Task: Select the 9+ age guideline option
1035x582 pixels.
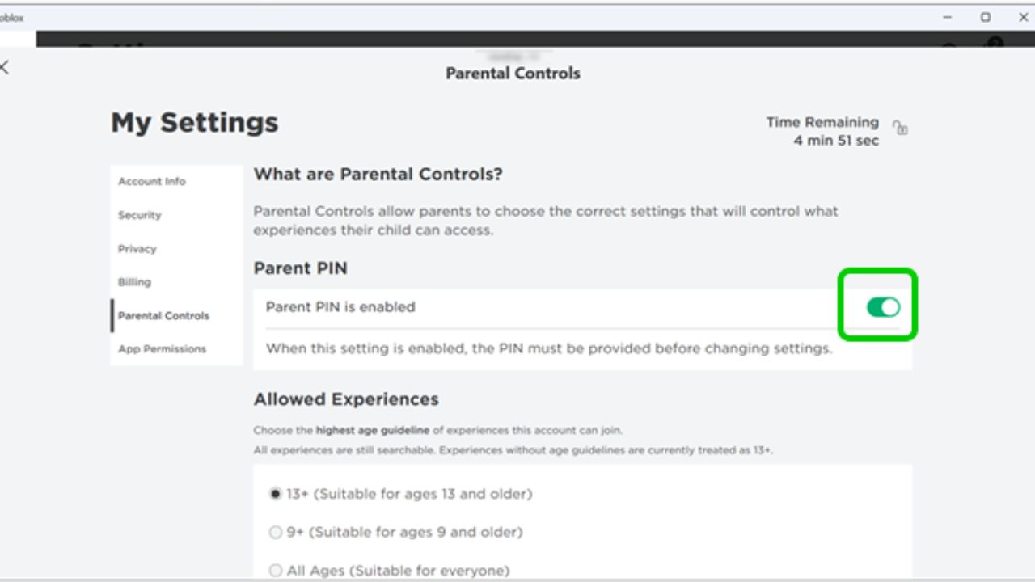Action: pos(275,532)
